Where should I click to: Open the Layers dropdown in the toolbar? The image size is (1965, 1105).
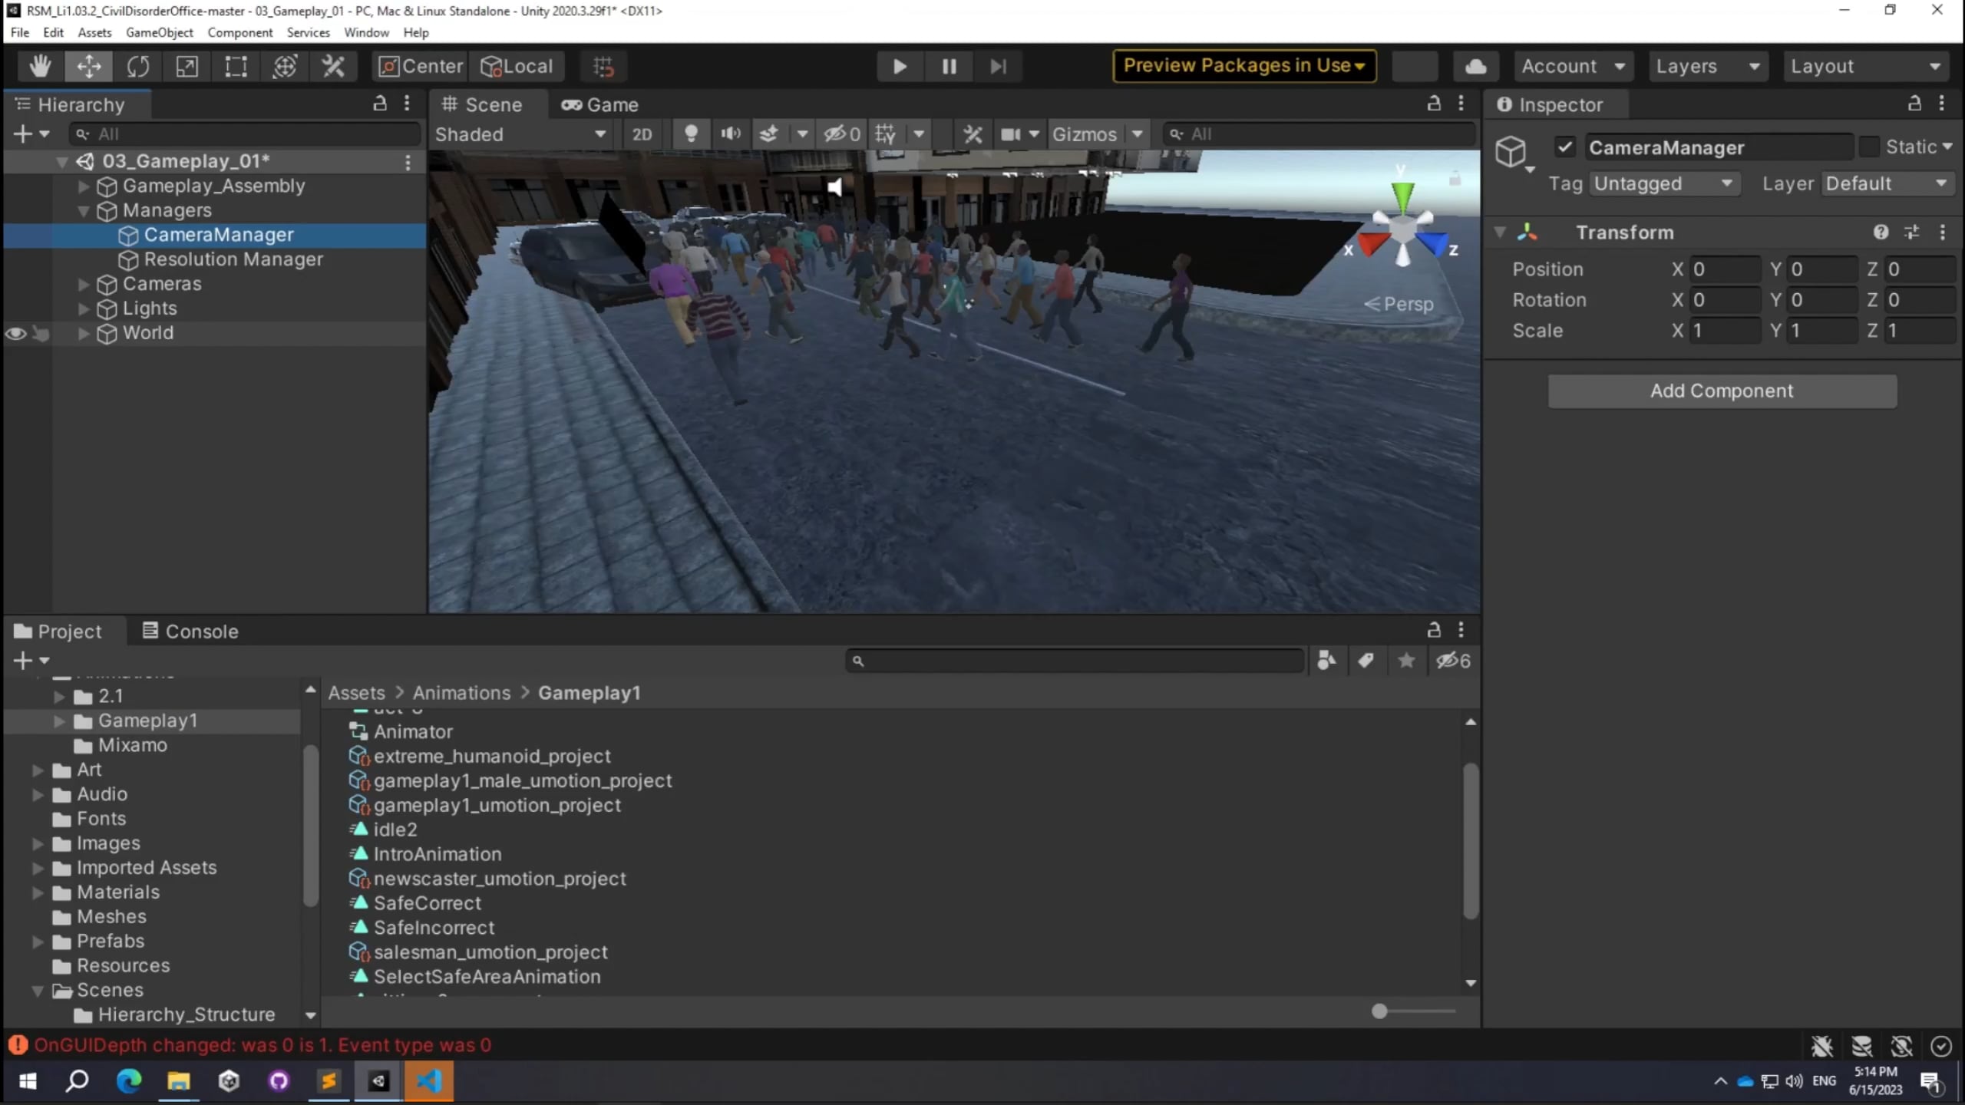(x=1708, y=66)
